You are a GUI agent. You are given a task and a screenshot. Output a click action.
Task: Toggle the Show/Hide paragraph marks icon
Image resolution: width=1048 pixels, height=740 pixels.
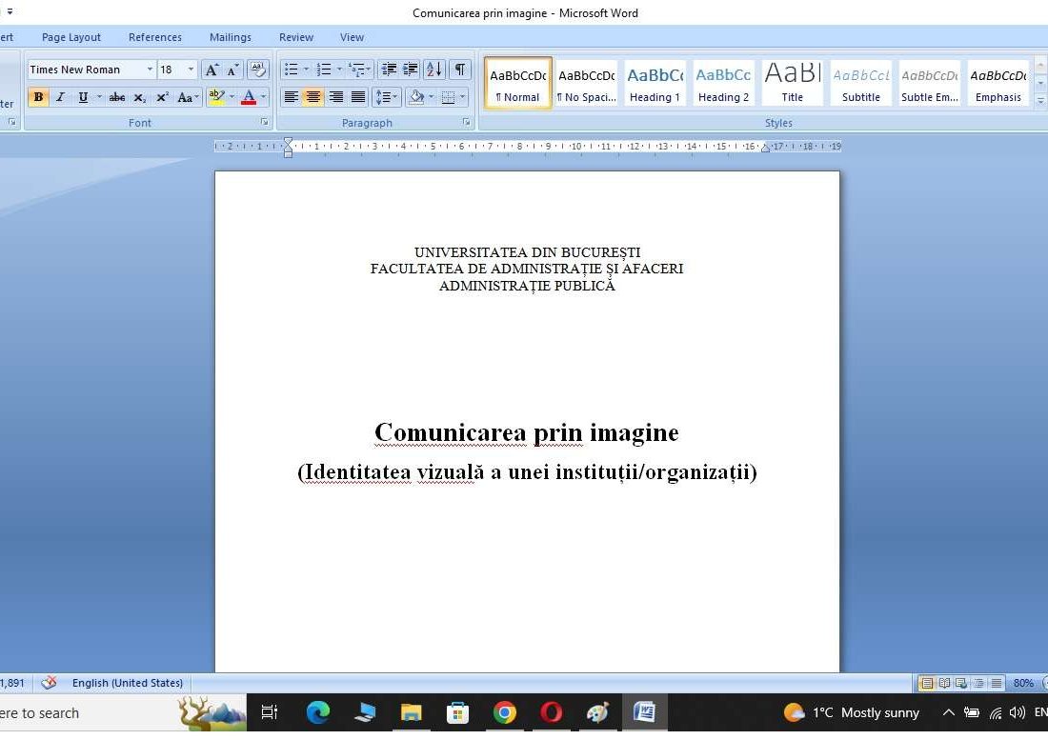[x=458, y=70]
